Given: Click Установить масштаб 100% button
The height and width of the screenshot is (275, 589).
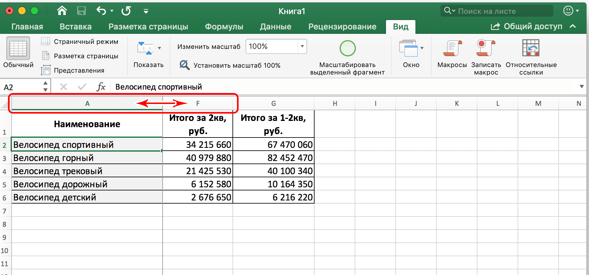Looking at the screenshot, I should point(230,65).
